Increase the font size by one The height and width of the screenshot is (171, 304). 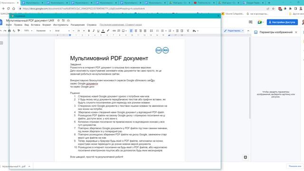click(x=84, y=30)
